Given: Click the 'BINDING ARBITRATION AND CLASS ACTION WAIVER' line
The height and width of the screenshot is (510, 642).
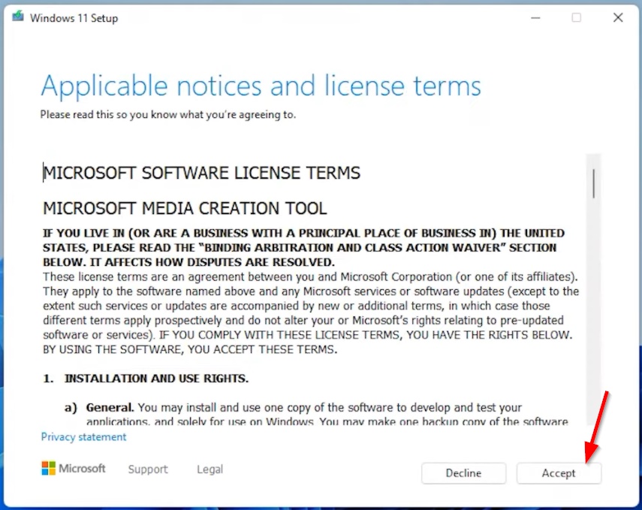Looking at the screenshot, I should point(300,247).
